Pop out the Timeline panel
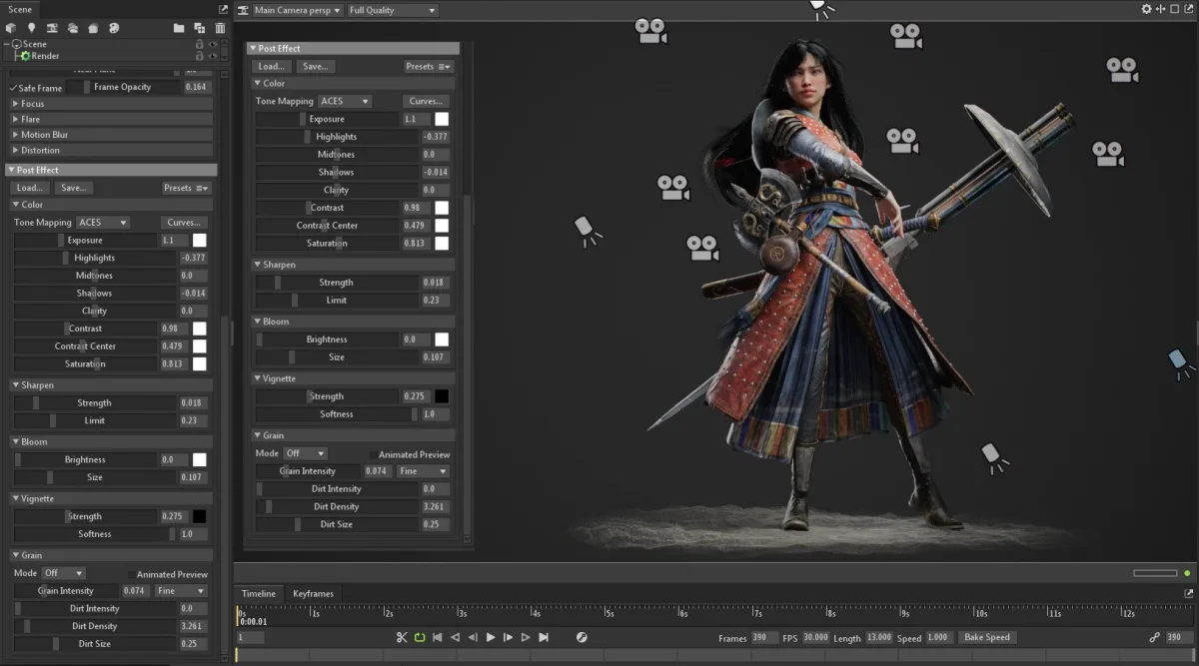 click(1188, 593)
